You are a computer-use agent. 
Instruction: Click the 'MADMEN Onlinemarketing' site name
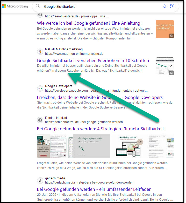(64, 49)
